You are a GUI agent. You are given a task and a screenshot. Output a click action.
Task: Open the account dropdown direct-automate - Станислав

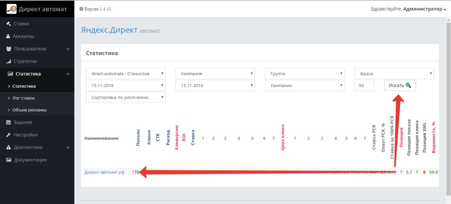pos(125,74)
